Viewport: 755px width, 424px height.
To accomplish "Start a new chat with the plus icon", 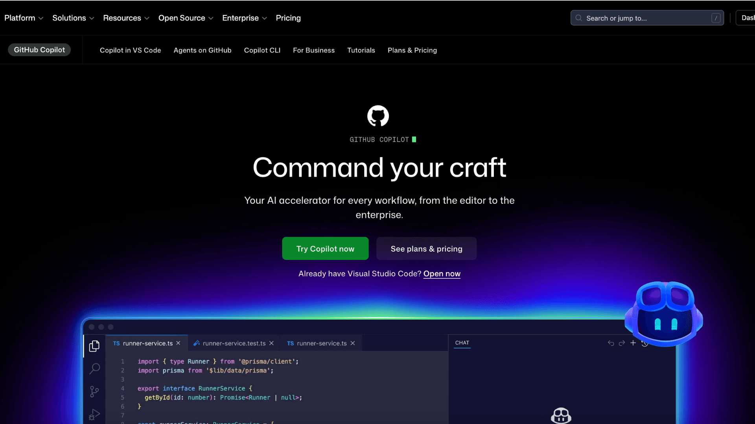I will pyautogui.click(x=633, y=343).
